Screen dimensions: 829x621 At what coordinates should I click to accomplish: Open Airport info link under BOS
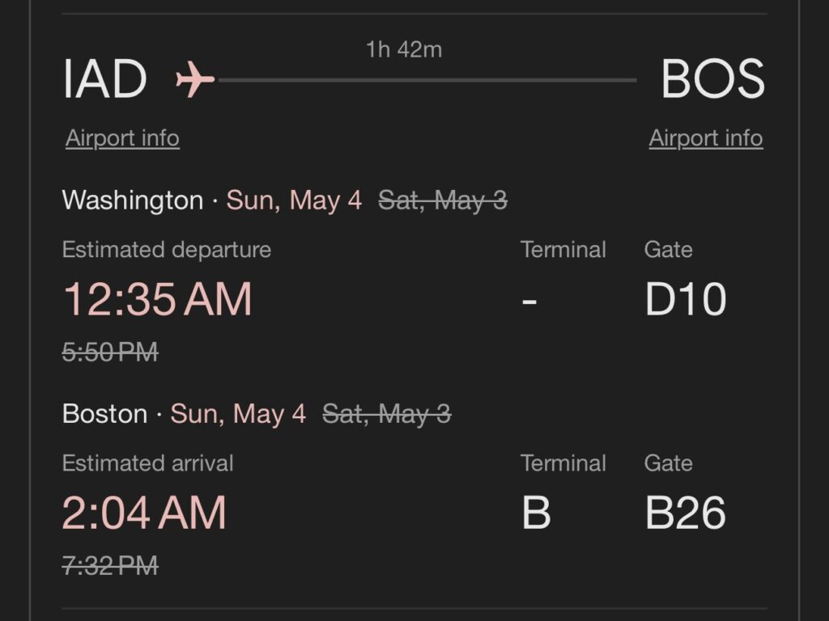706,138
